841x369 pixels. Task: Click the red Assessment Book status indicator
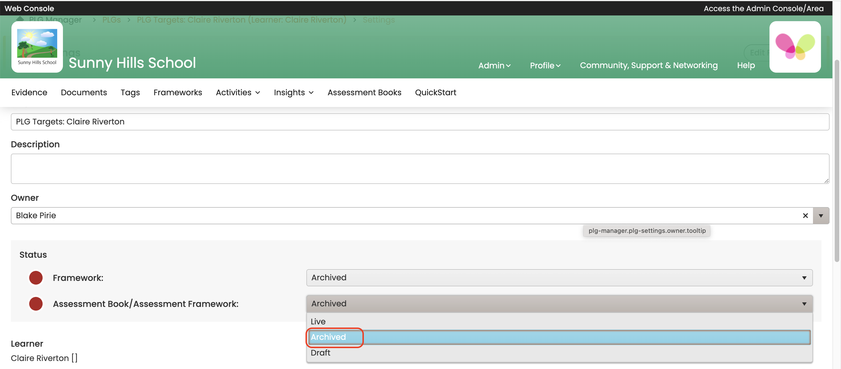[x=36, y=304]
